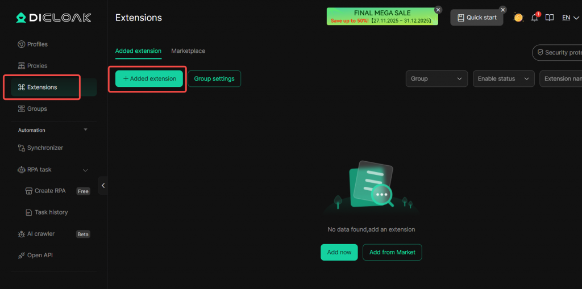This screenshot has height=289, width=582.
Task: Expand the Enable status dropdown
Action: (x=503, y=79)
